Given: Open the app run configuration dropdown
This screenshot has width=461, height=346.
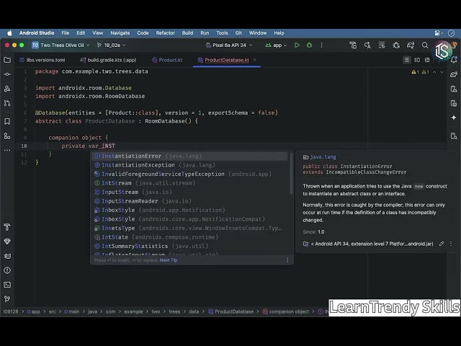Looking at the screenshot, I should pyautogui.click(x=276, y=45).
